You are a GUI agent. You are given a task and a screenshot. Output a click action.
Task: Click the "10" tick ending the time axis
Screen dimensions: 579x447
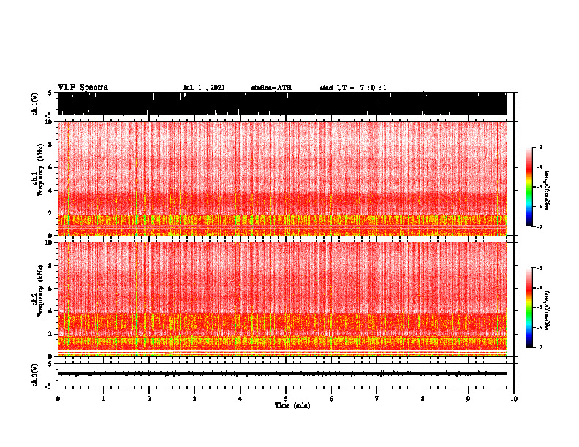pyautogui.click(x=514, y=399)
